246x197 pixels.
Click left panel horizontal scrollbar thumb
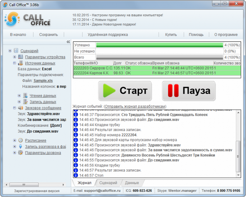[x=24, y=185]
